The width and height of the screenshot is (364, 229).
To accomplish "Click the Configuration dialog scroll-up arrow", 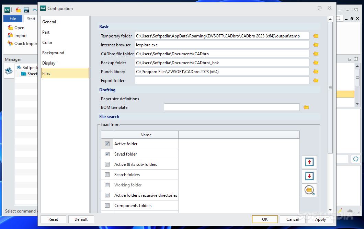I will coord(330,19).
